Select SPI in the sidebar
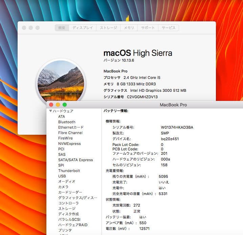 [61, 165]
